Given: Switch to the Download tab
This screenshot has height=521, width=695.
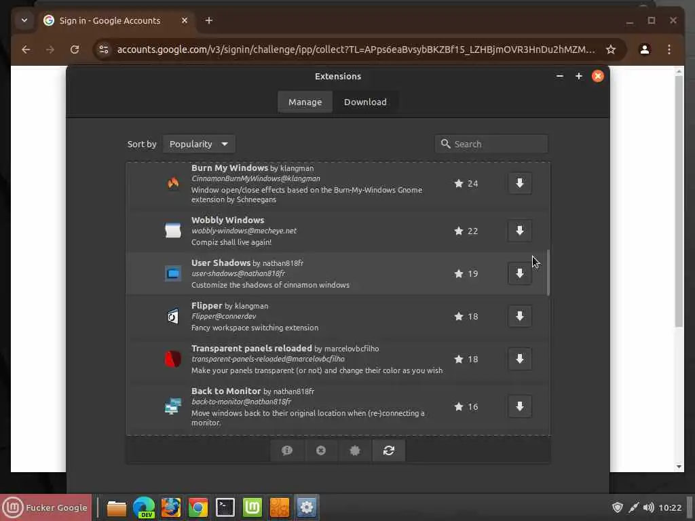Looking at the screenshot, I should [365, 102].
